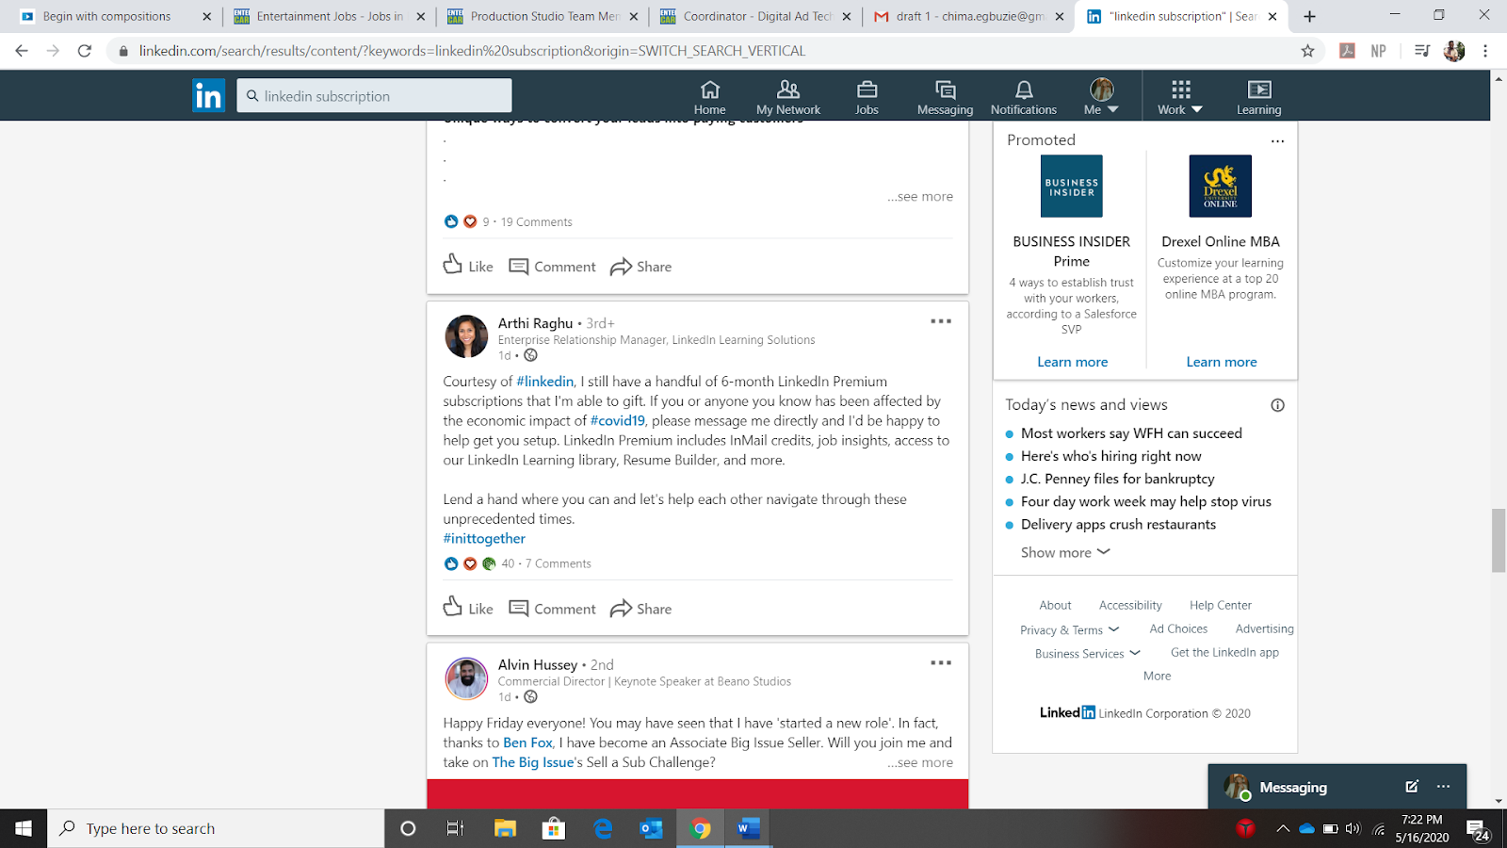Open Messaging from the top nav
This screenshot has height=848, width=1507.
pyautogui.click(x=945, y=97)
